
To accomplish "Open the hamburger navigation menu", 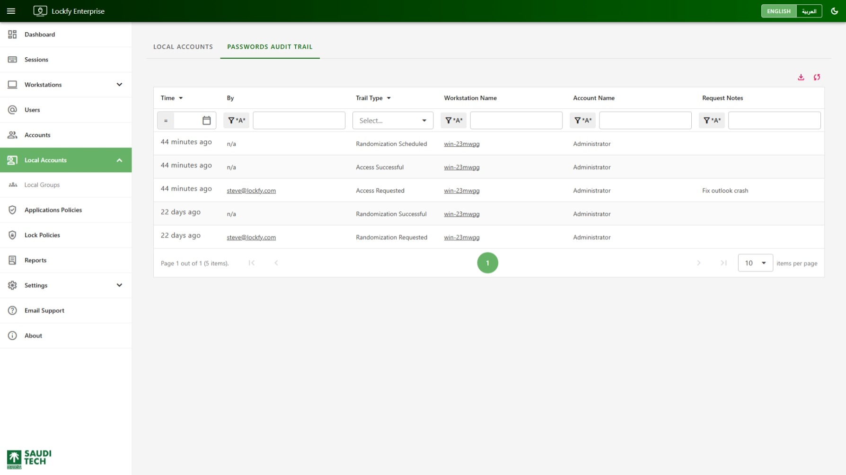I will tap(11, 11).
